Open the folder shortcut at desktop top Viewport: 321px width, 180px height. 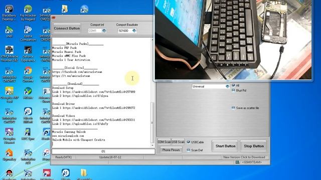(x=65, y=8)
